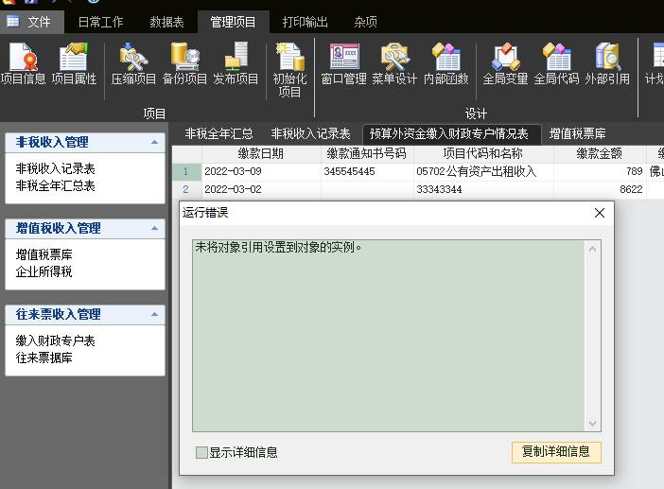Switch to the 日常工作 ribbon tab

click(101, 22)
